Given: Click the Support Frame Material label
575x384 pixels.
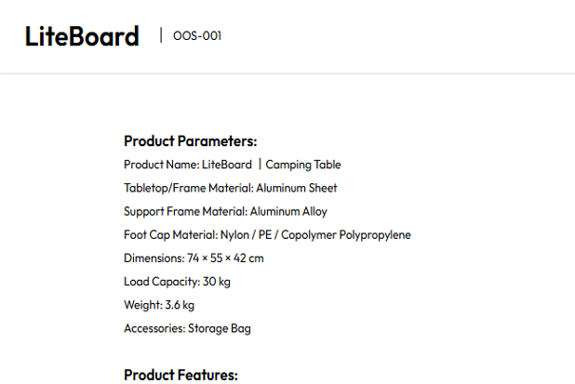Looking at the screenshot, I should click(x=185, y=211).
